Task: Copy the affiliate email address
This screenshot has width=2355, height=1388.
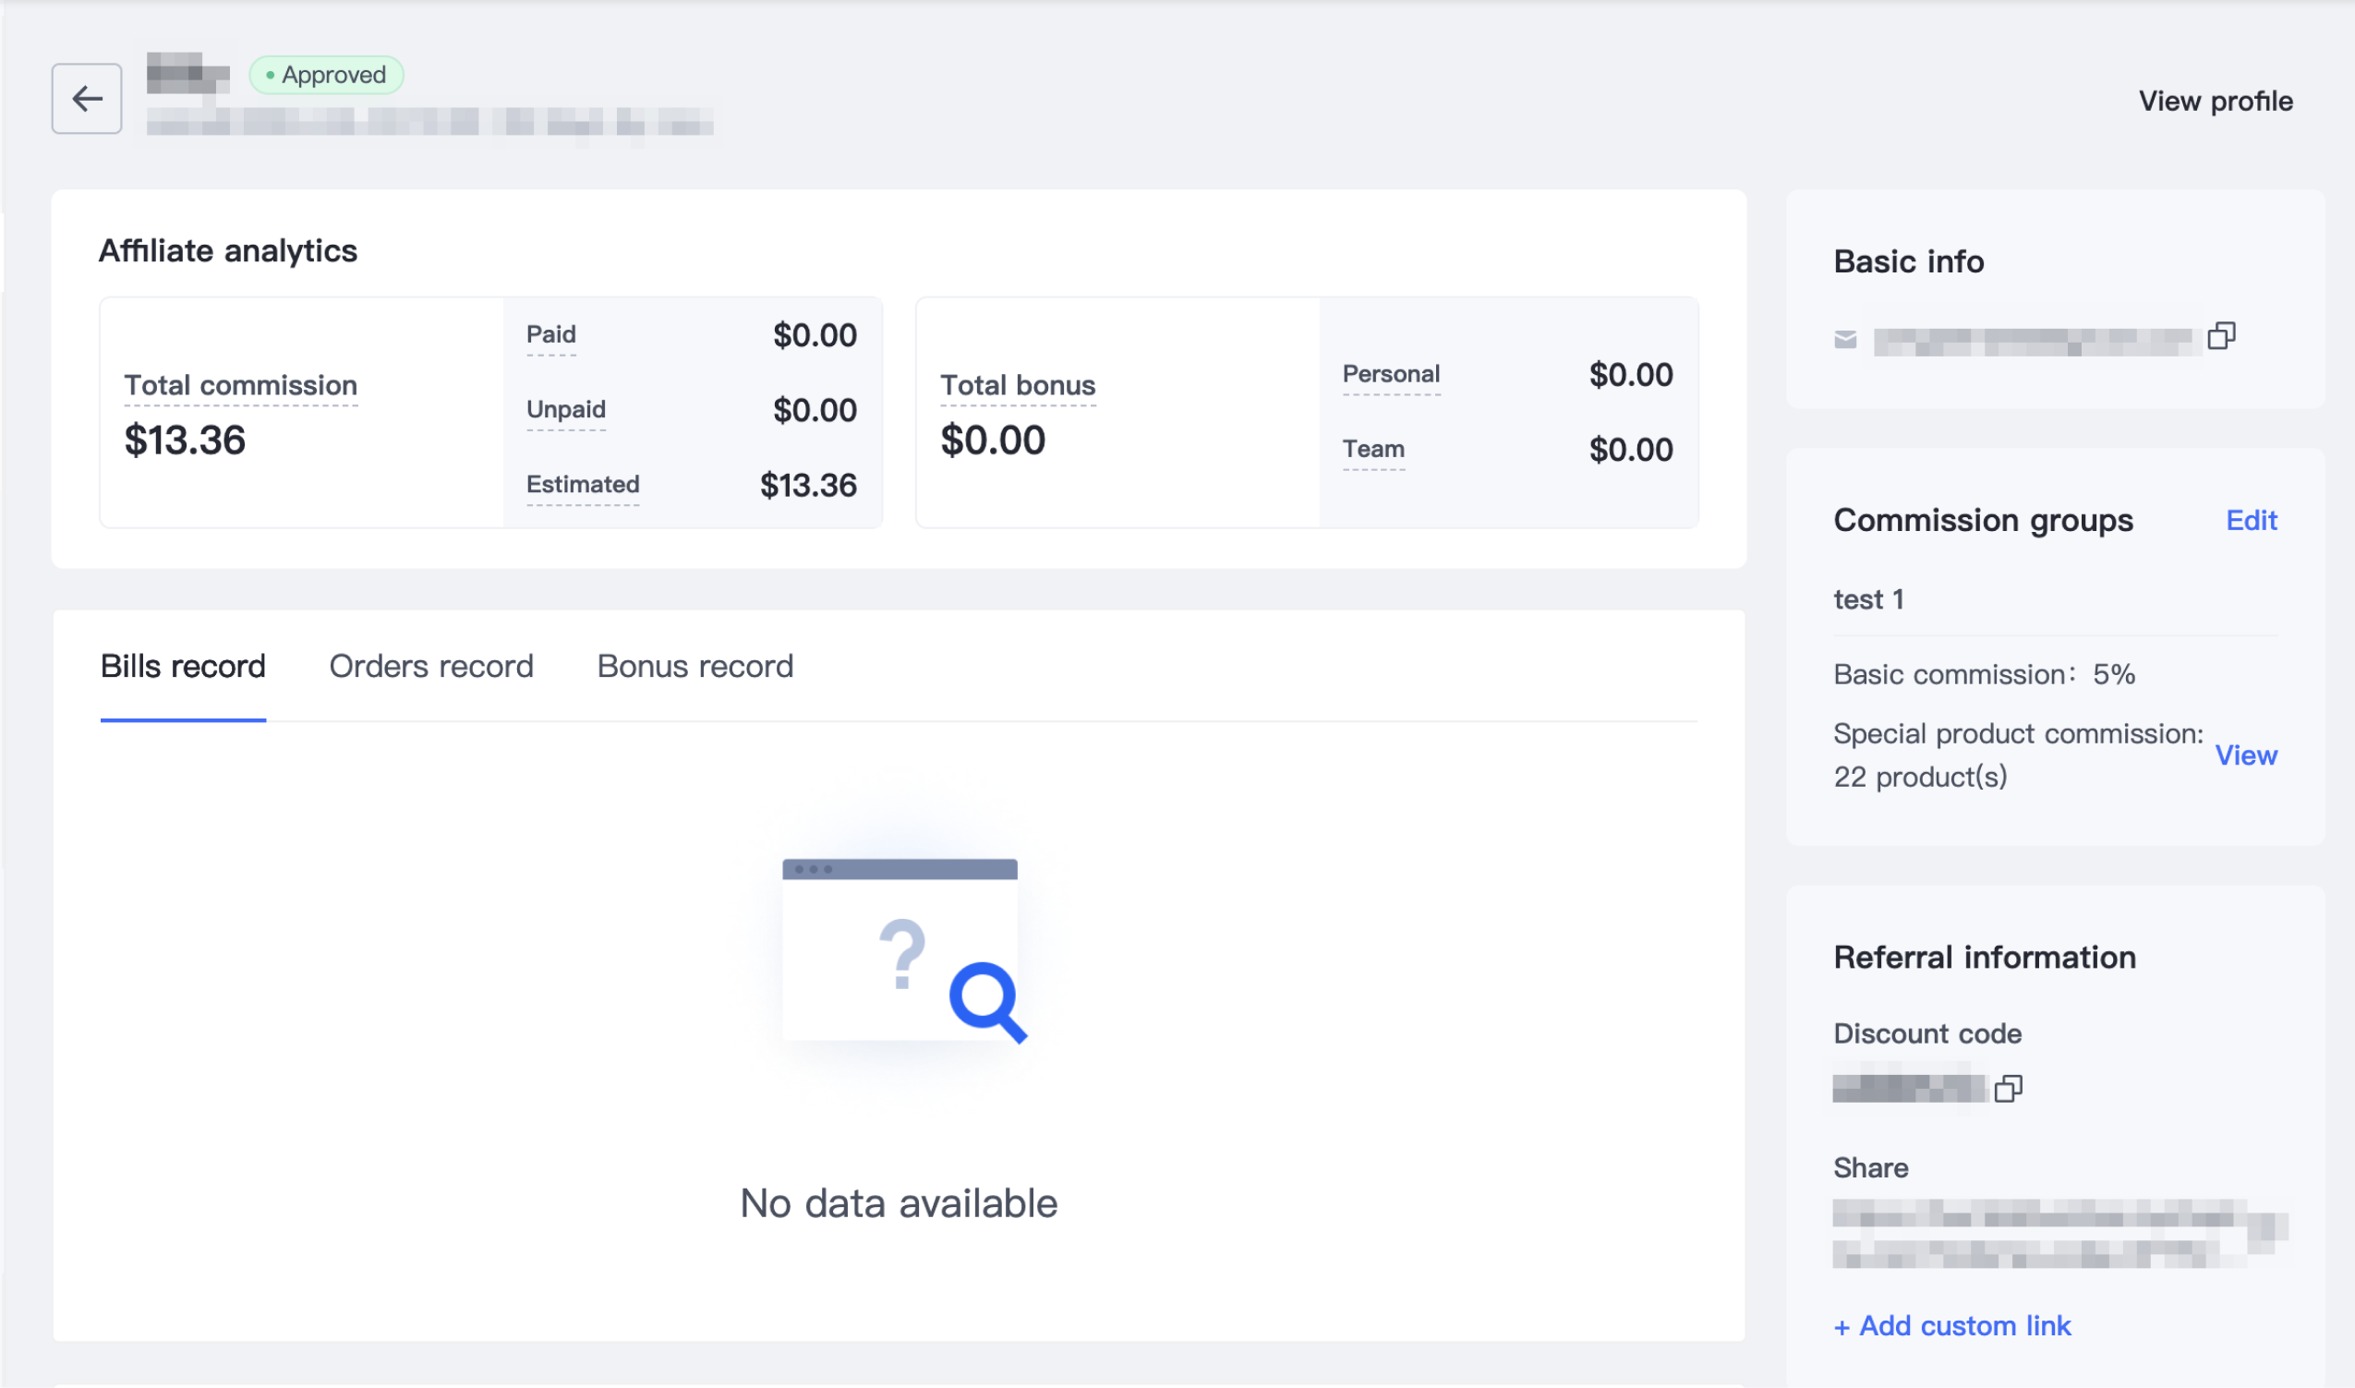Action: pos(2221,336)
